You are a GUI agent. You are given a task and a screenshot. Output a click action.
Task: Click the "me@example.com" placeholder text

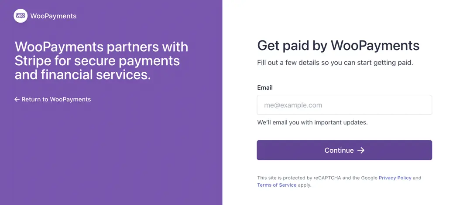(293, 105)
